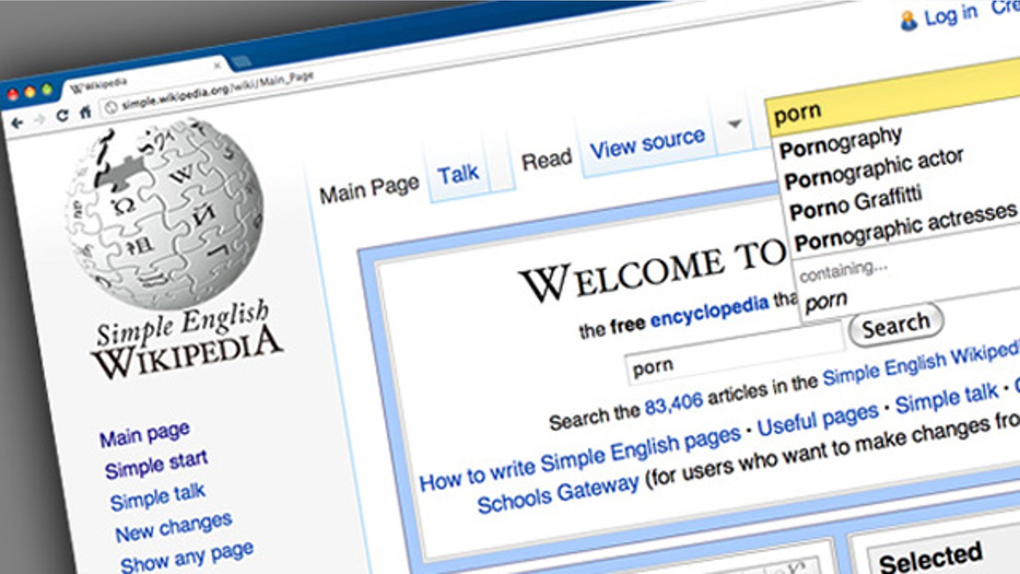Viewport: 1020px width, 574px height.
Task: Click the macOS red close button
Action: (x=13, y=96)
